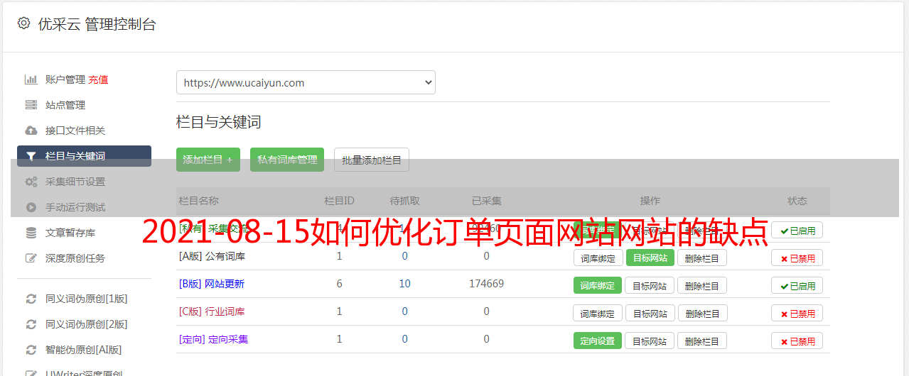
Task: Click green 目标网站 for [A版] 公有词库
Action: [650, 258]
